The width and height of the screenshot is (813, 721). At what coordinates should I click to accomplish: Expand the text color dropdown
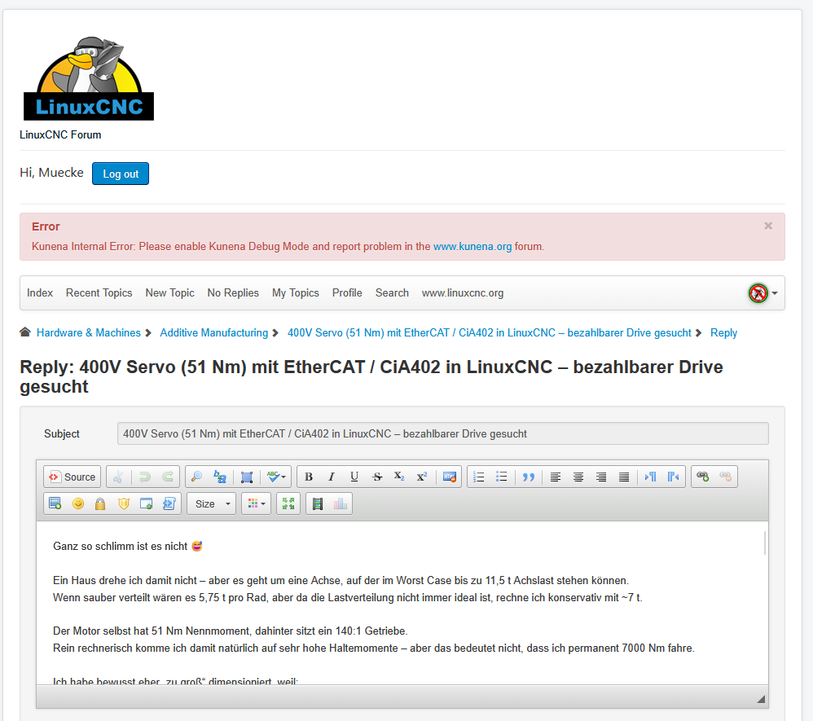point(256,504)
